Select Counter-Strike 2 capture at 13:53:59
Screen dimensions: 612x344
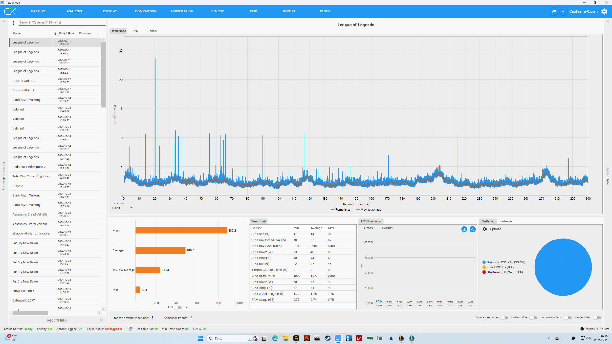[x=55, y=81]
